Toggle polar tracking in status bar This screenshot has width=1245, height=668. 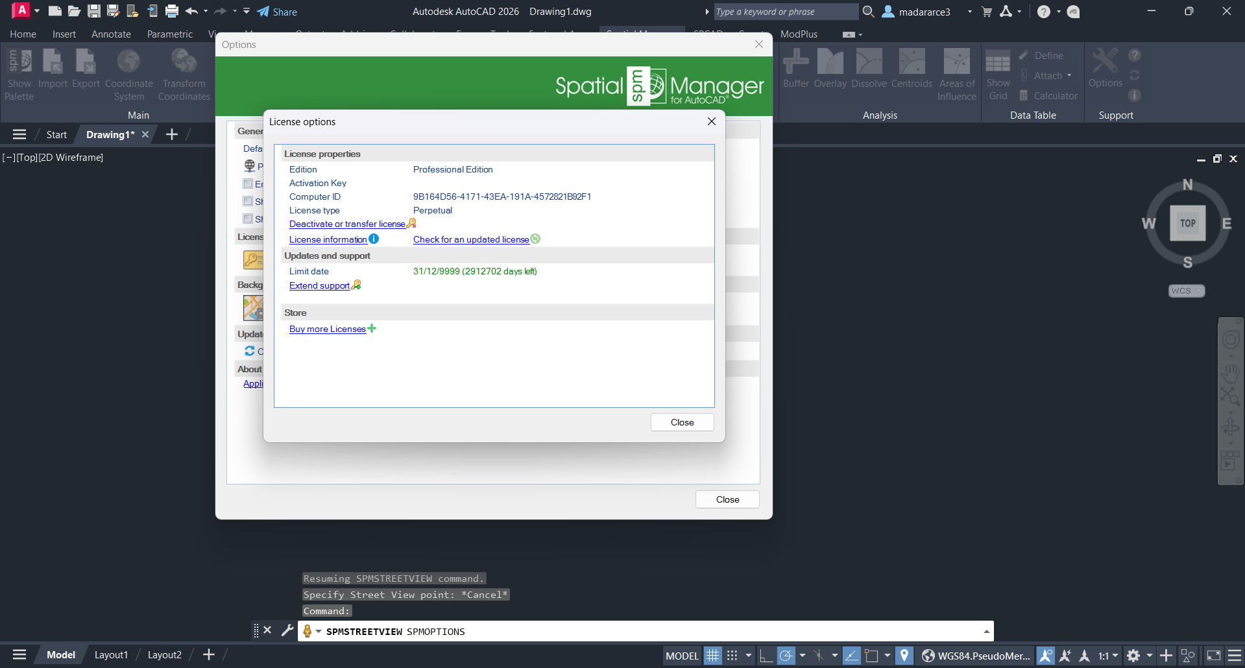click(786, 656)
